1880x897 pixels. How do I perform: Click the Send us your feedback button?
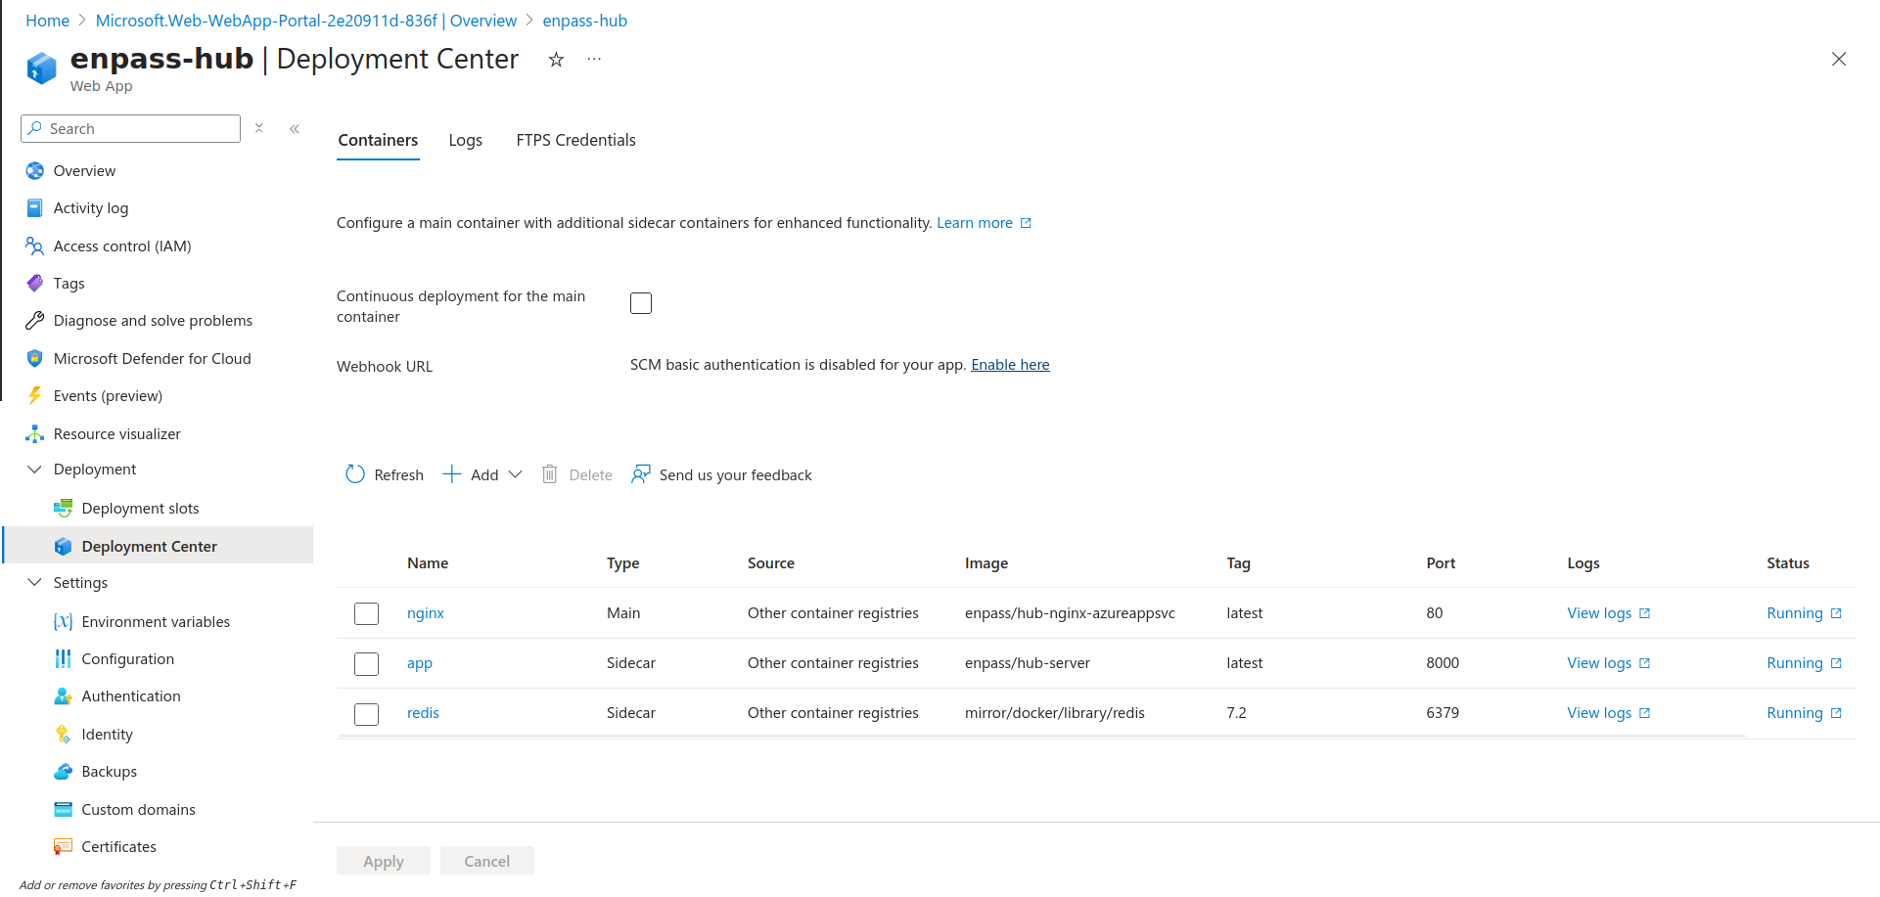pos(721,474)
